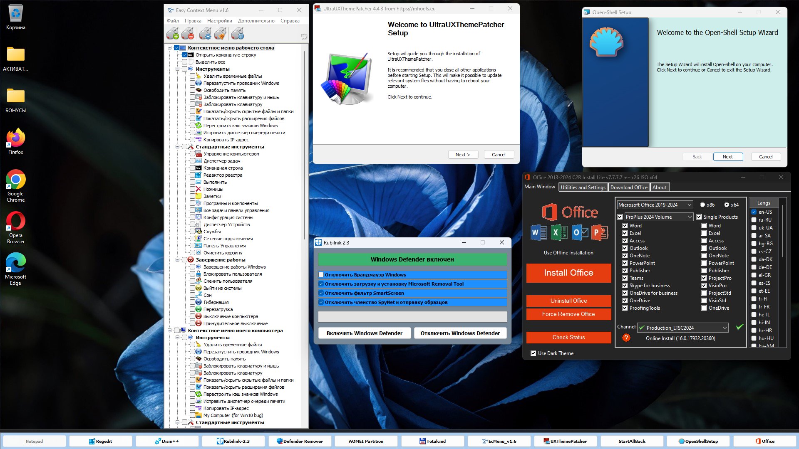Viewport: 799px width, 449px height.
Task: Click Отключить Windows Defender button
Action: (460, 333)
